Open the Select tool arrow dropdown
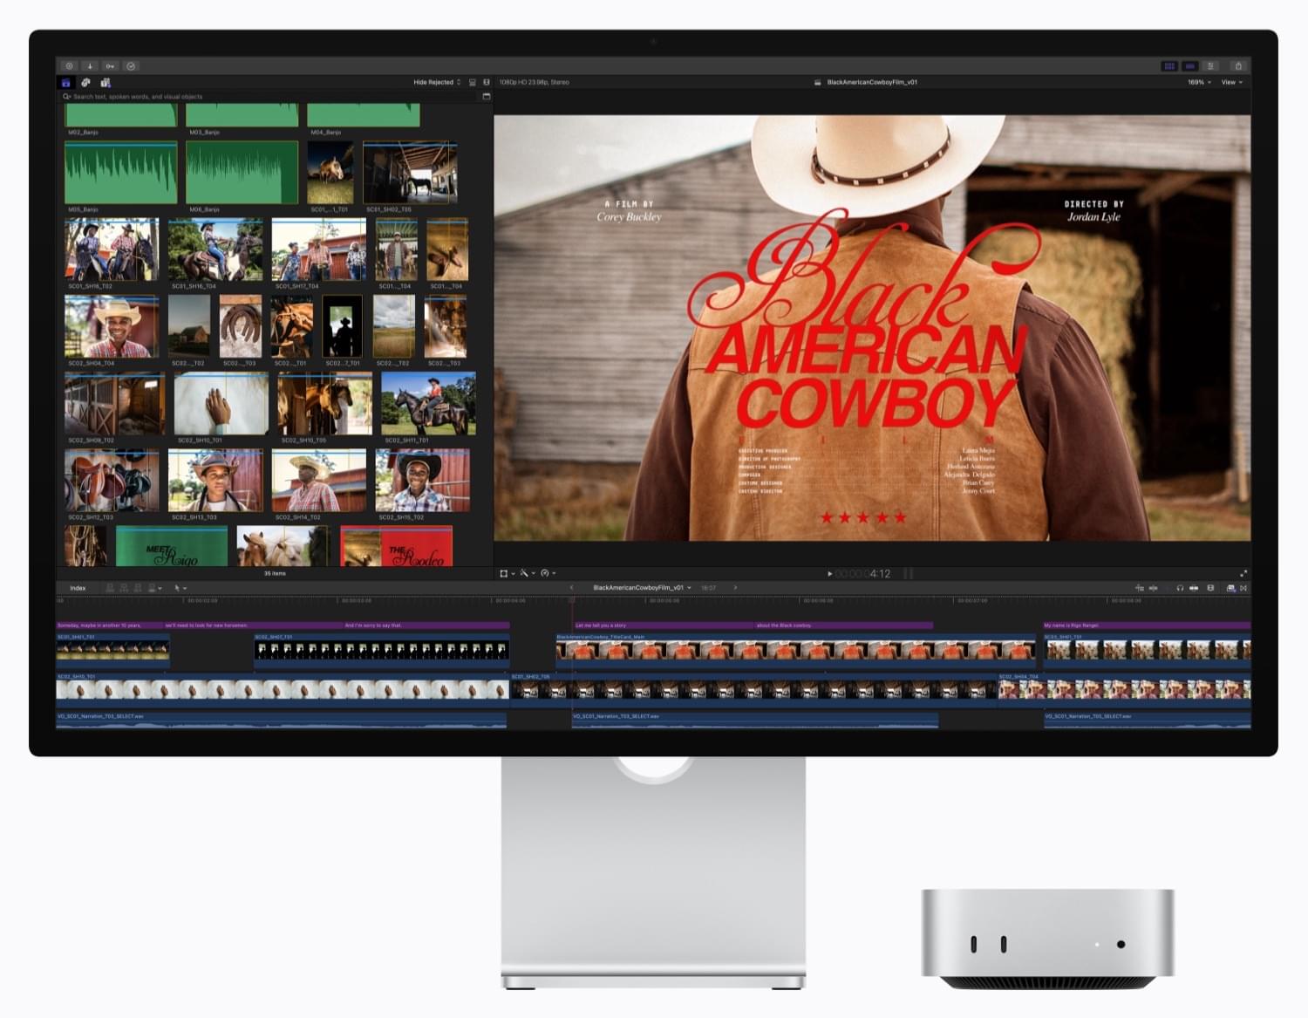This screenshot has width=1308, height=1018. (181, 588)
